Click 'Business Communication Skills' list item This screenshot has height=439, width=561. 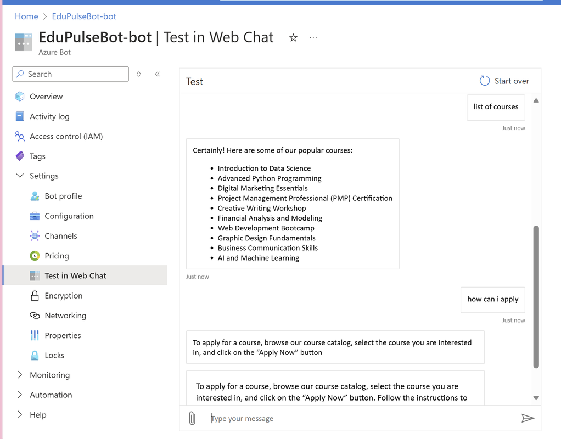click(x=268, y=248)
